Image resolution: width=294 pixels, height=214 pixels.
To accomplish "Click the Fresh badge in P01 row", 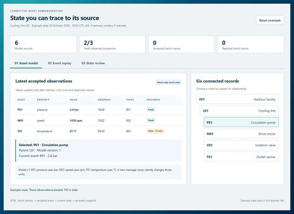I will [x=151, y=110].
